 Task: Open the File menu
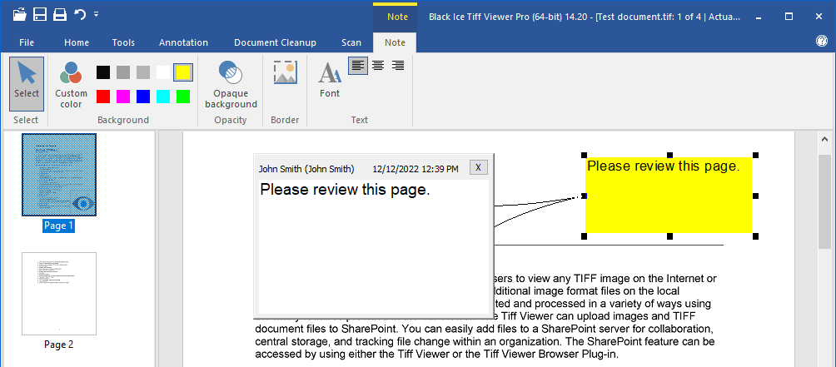(27, 42)
